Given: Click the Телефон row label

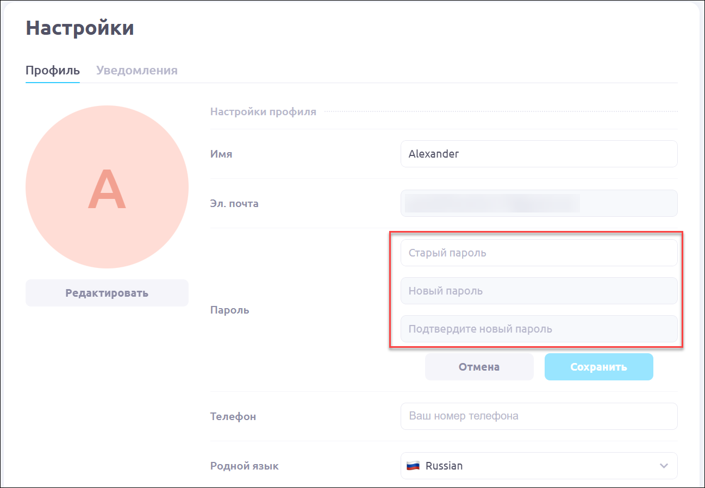Looking at the screenshot, I should tap(233, 417).
